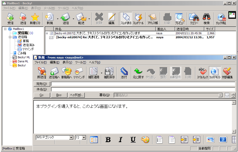The width and height of the screenshot is (238, 152).
Task: Click the Cc: button
Action: click(x=42, y=95)
